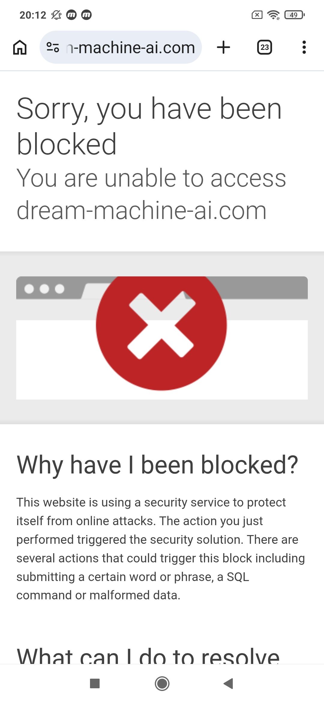324x703 pixels.
Task: Tap the dream-machine-ai.com text in subtitle
Action: (x=142, y=210)
